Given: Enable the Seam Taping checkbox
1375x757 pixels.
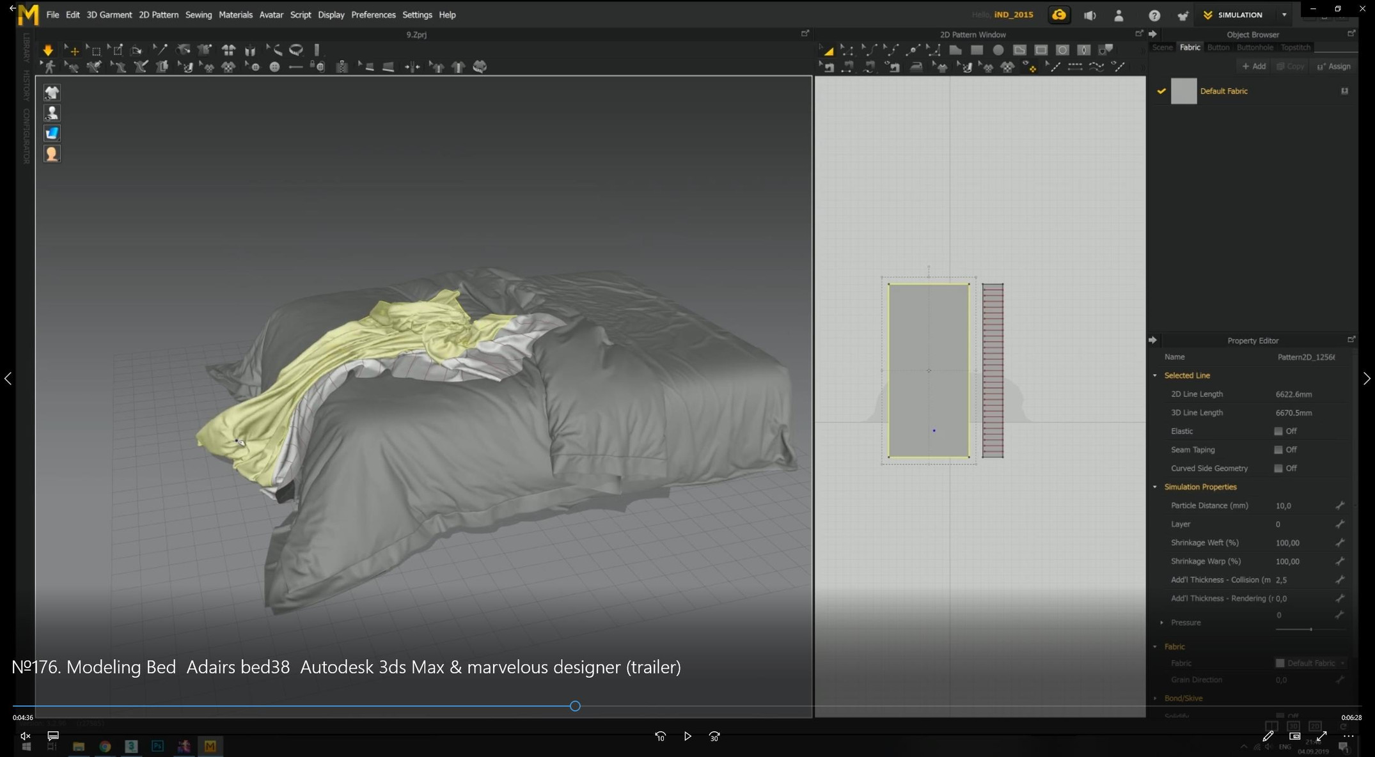Looking at the screenshot, I should tap(1278, 450).
